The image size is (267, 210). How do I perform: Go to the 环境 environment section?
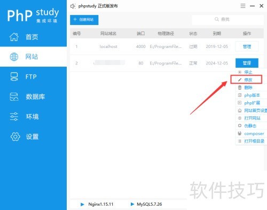click(x=33, y=117)
